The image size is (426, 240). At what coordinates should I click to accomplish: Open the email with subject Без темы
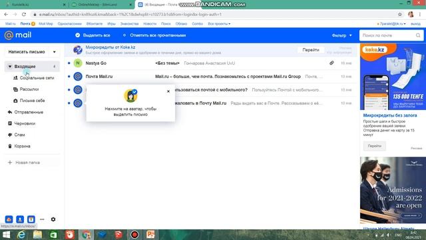[x=167, y=63]
